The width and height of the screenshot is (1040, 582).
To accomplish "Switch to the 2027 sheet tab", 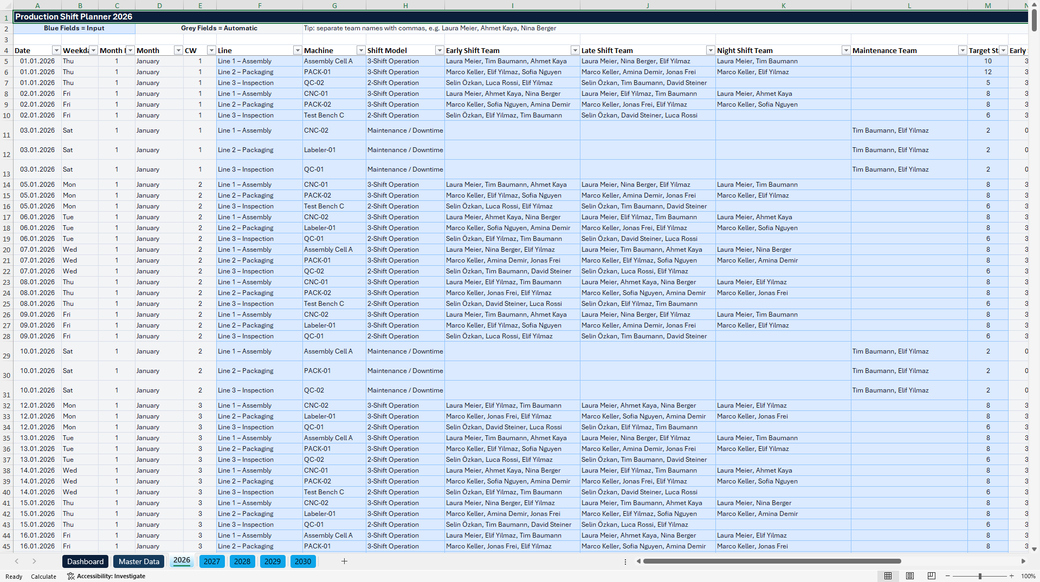I will tap(212, 561).
